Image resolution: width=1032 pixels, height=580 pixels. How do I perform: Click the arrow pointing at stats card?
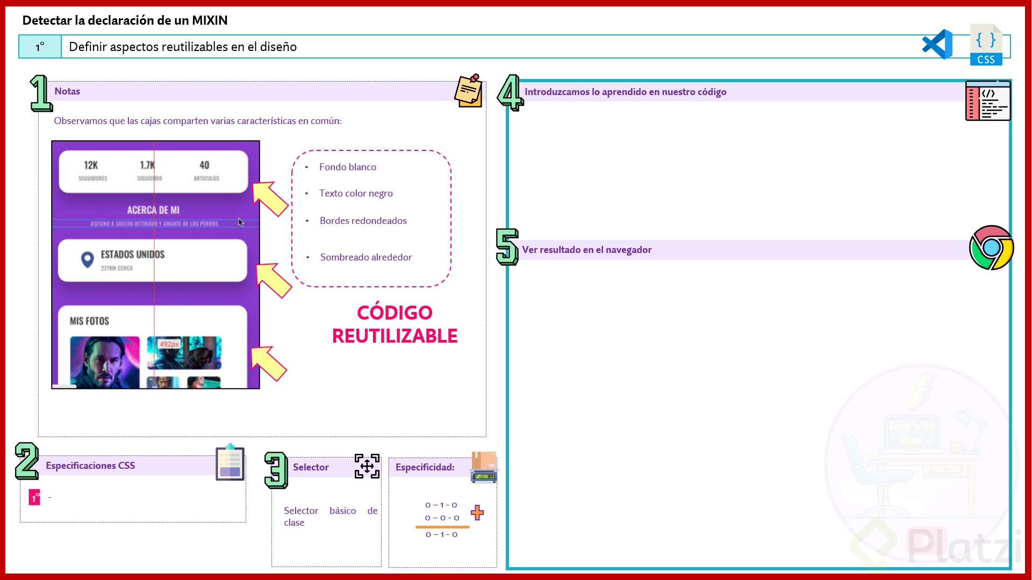point(270,199)
